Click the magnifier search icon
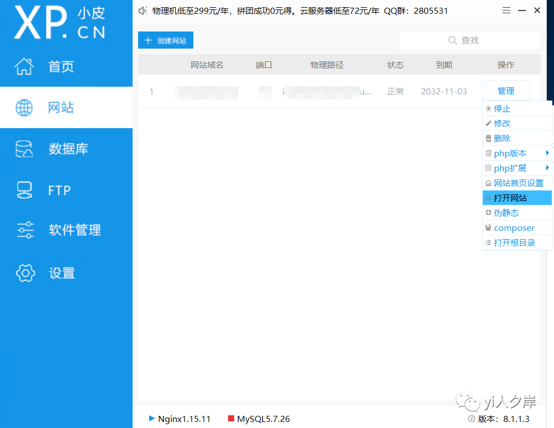Viewport: 554px width, 428px height. [452, 40]
